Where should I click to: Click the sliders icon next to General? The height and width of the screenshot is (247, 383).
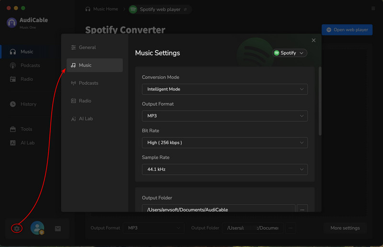73,47
